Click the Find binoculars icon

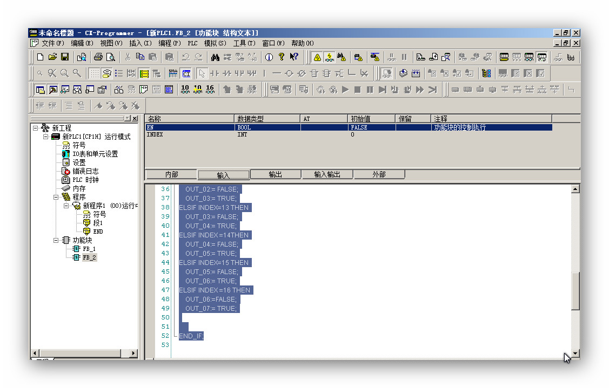(x=215, y=57)
